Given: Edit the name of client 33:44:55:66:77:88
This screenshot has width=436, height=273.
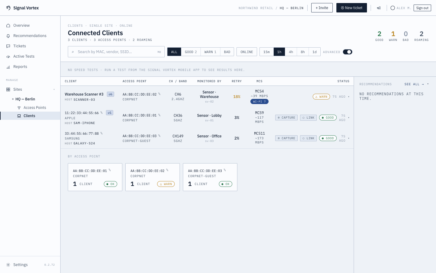Looking at the screenshot, I should 101,133.
